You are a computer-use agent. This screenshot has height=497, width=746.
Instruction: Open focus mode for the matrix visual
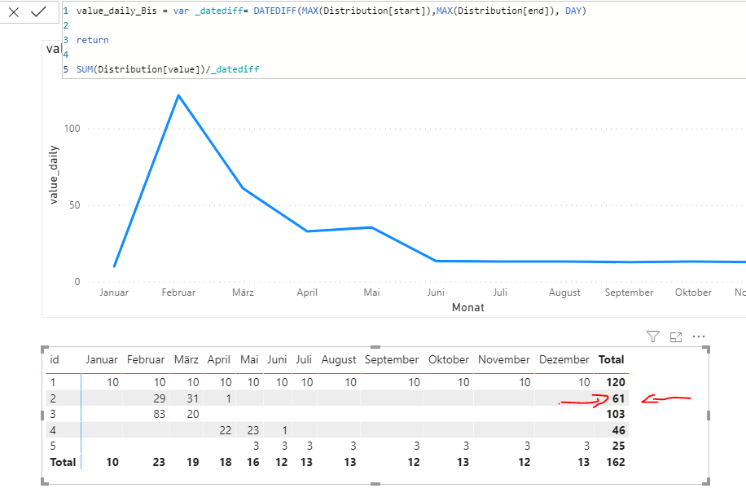click(x=676, y=337)
